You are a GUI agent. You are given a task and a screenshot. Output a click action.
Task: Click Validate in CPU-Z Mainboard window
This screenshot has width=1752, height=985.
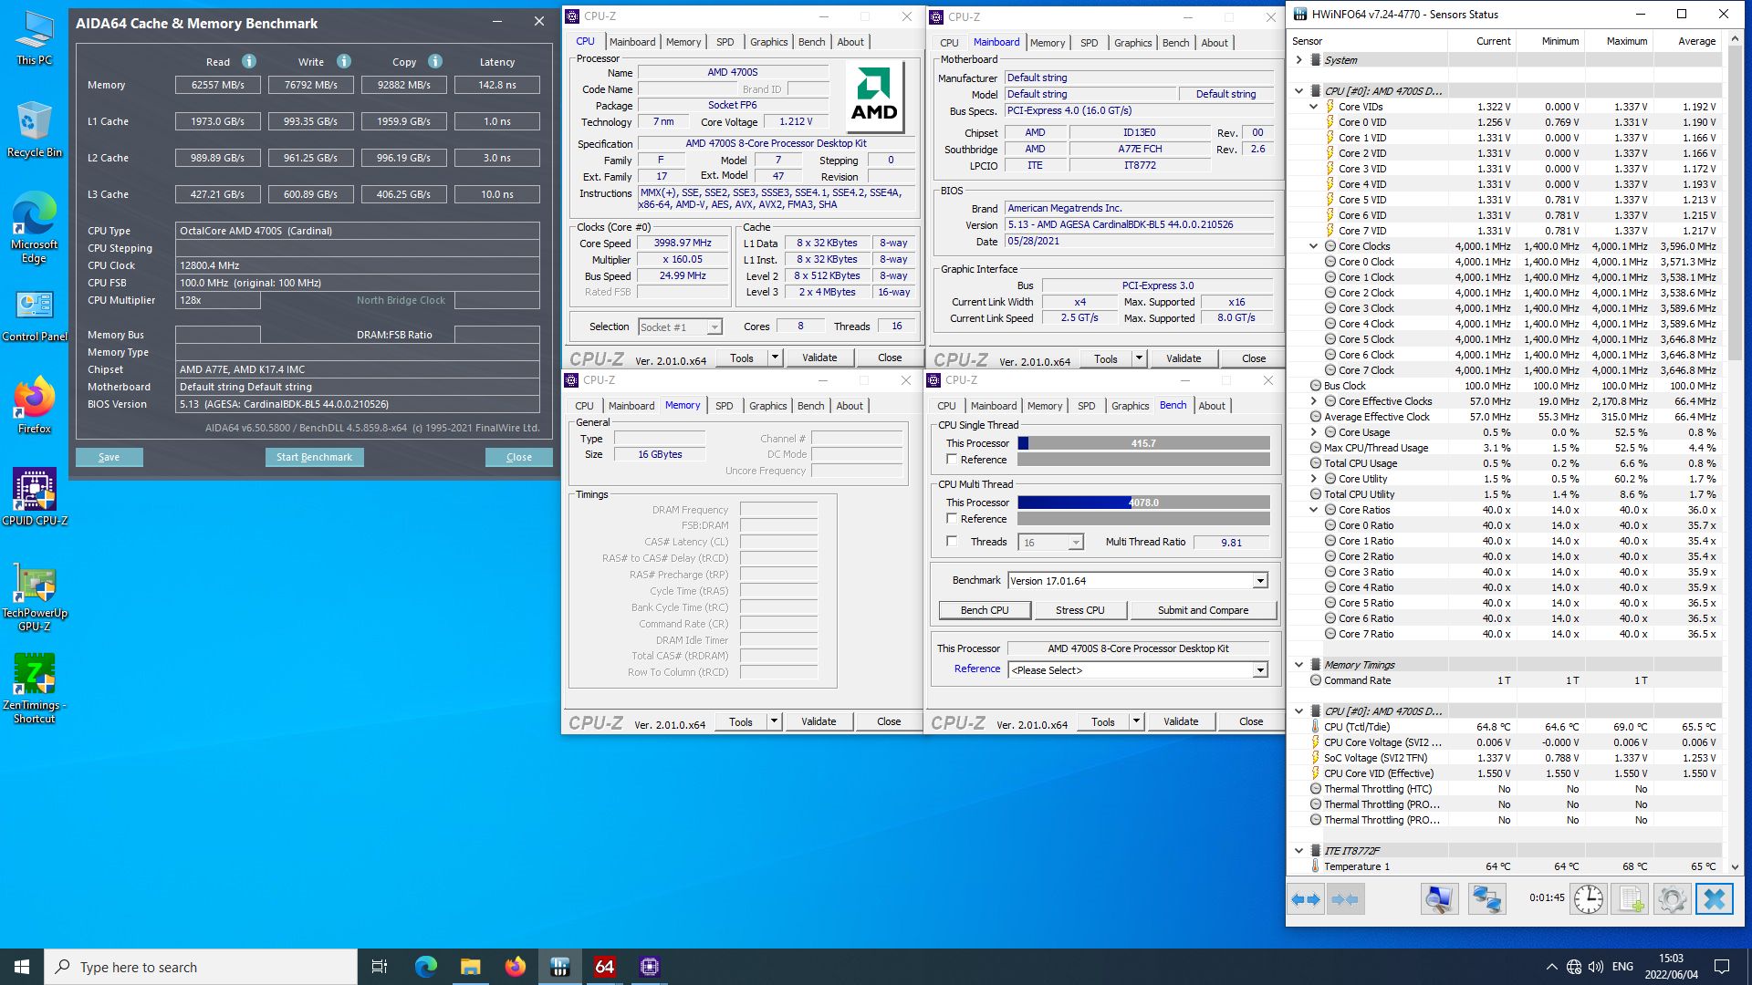pos(1183,358)
